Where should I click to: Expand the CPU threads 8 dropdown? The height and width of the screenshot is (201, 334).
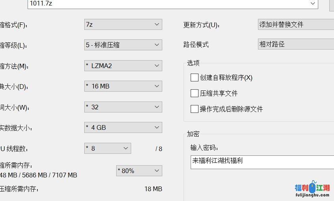[108, 148]
